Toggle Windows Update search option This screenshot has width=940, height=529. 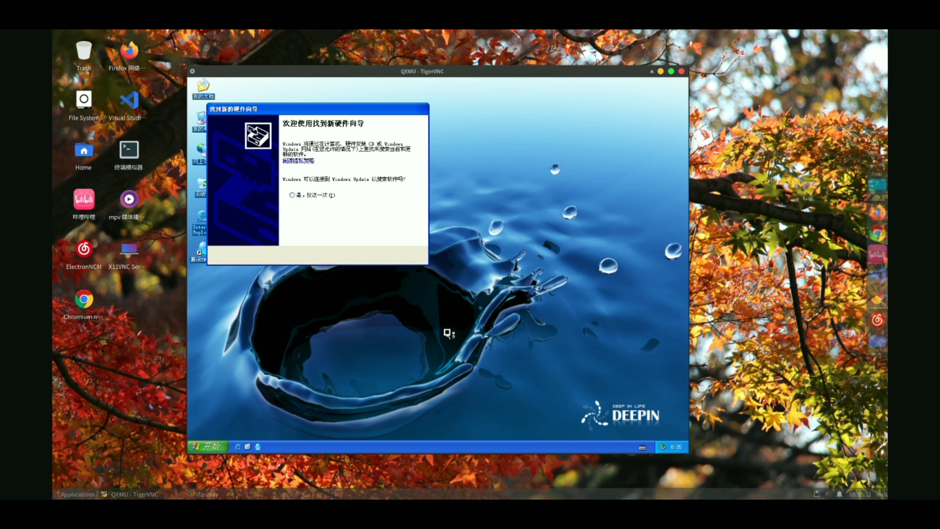point(291,195)
